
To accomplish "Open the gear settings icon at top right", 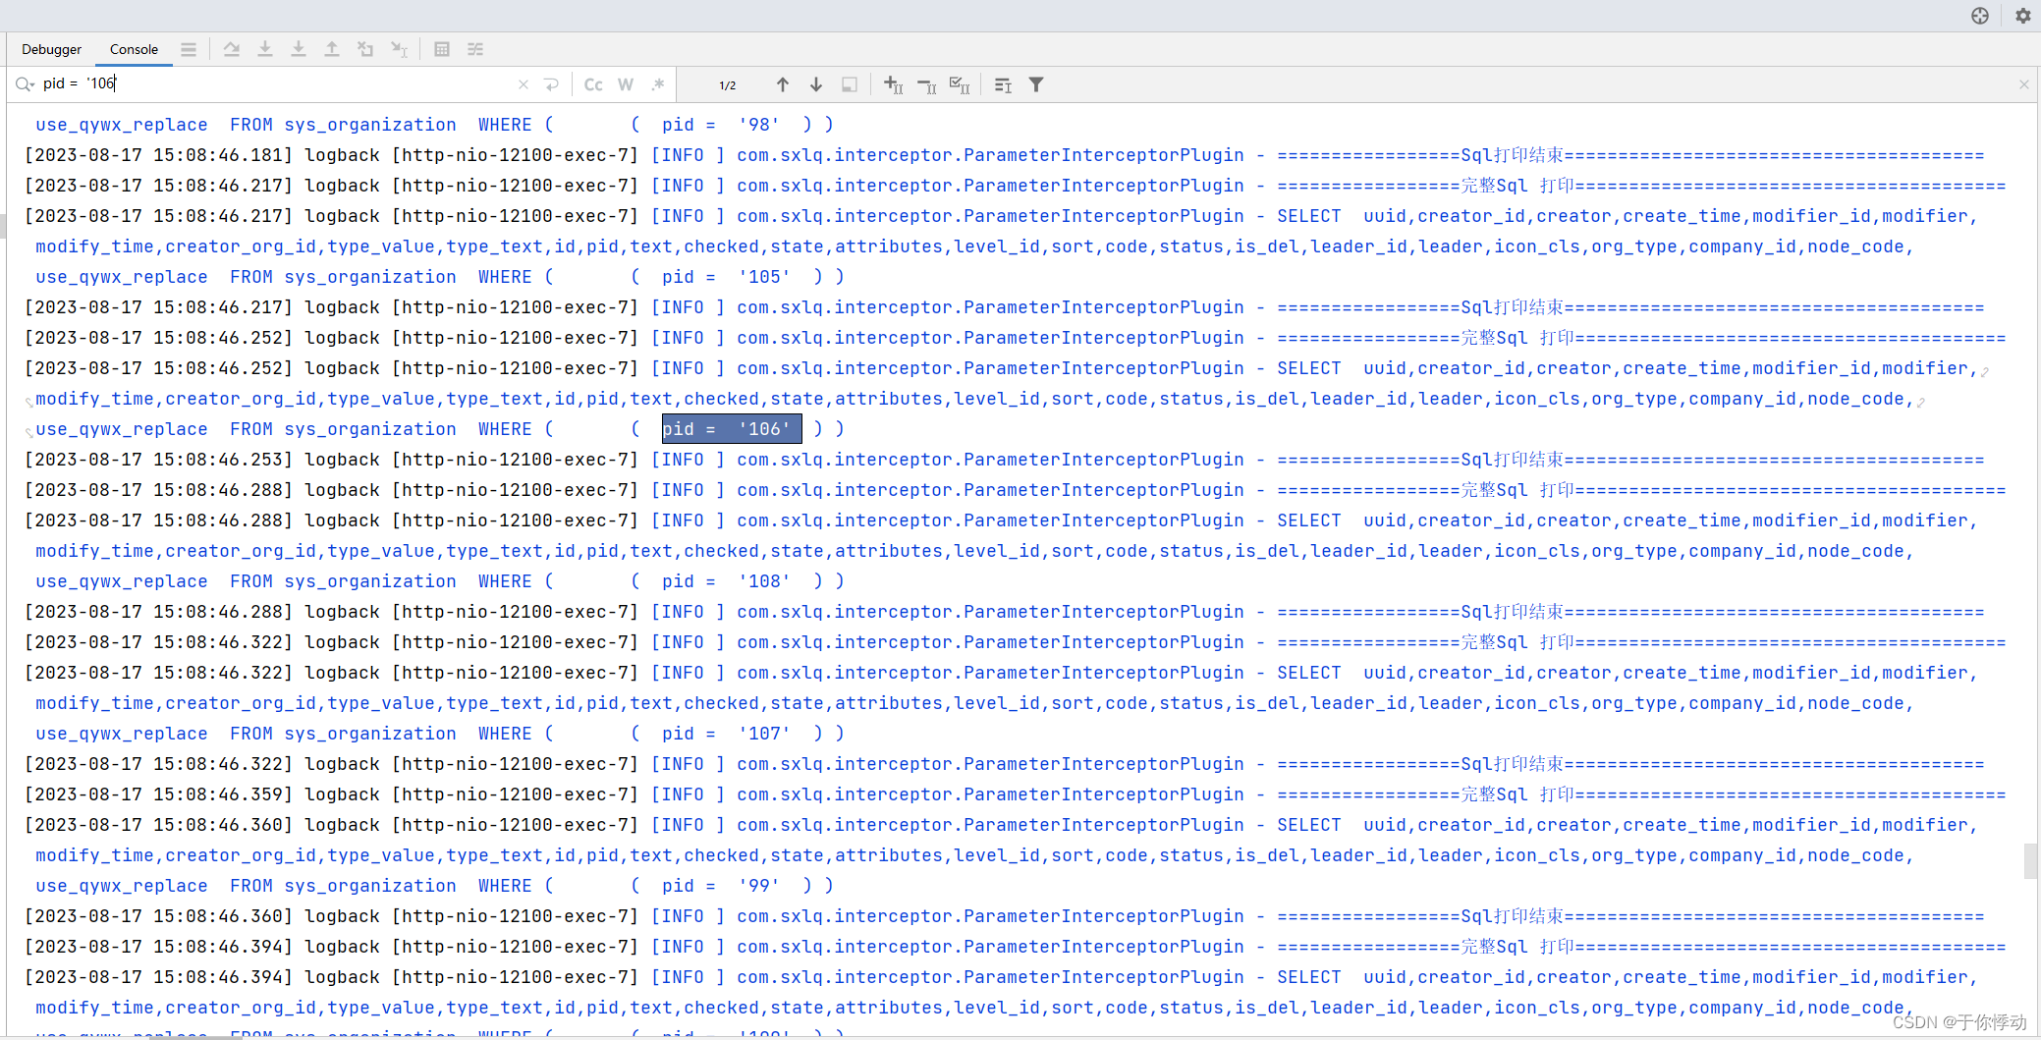I will (2023, 16).
